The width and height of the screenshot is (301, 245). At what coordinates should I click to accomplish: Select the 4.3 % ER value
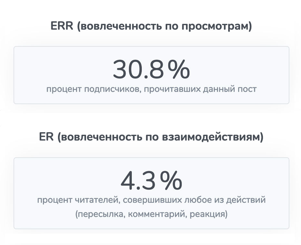(x=151, y=181)
